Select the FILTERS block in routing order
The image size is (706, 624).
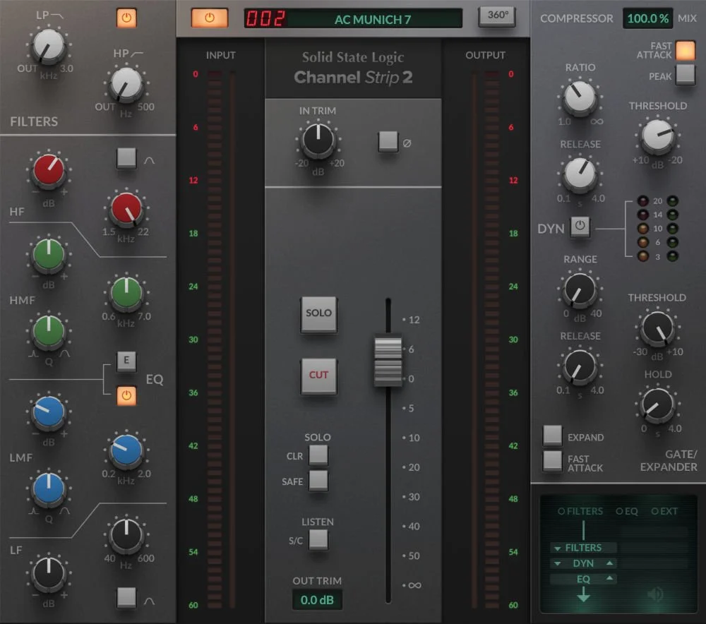pyautogui.click(x=584, y=548)
